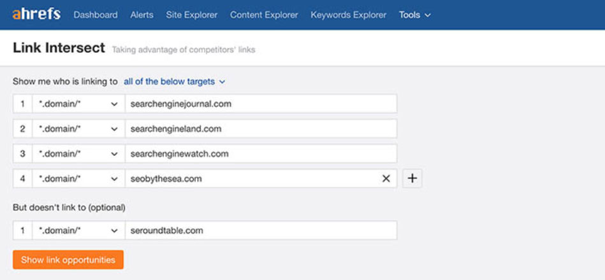Image resolution: width=605 pixels, height=280 pixels.
Task: Focus the searchengineland.com input field
Action: tap(260, 129)
